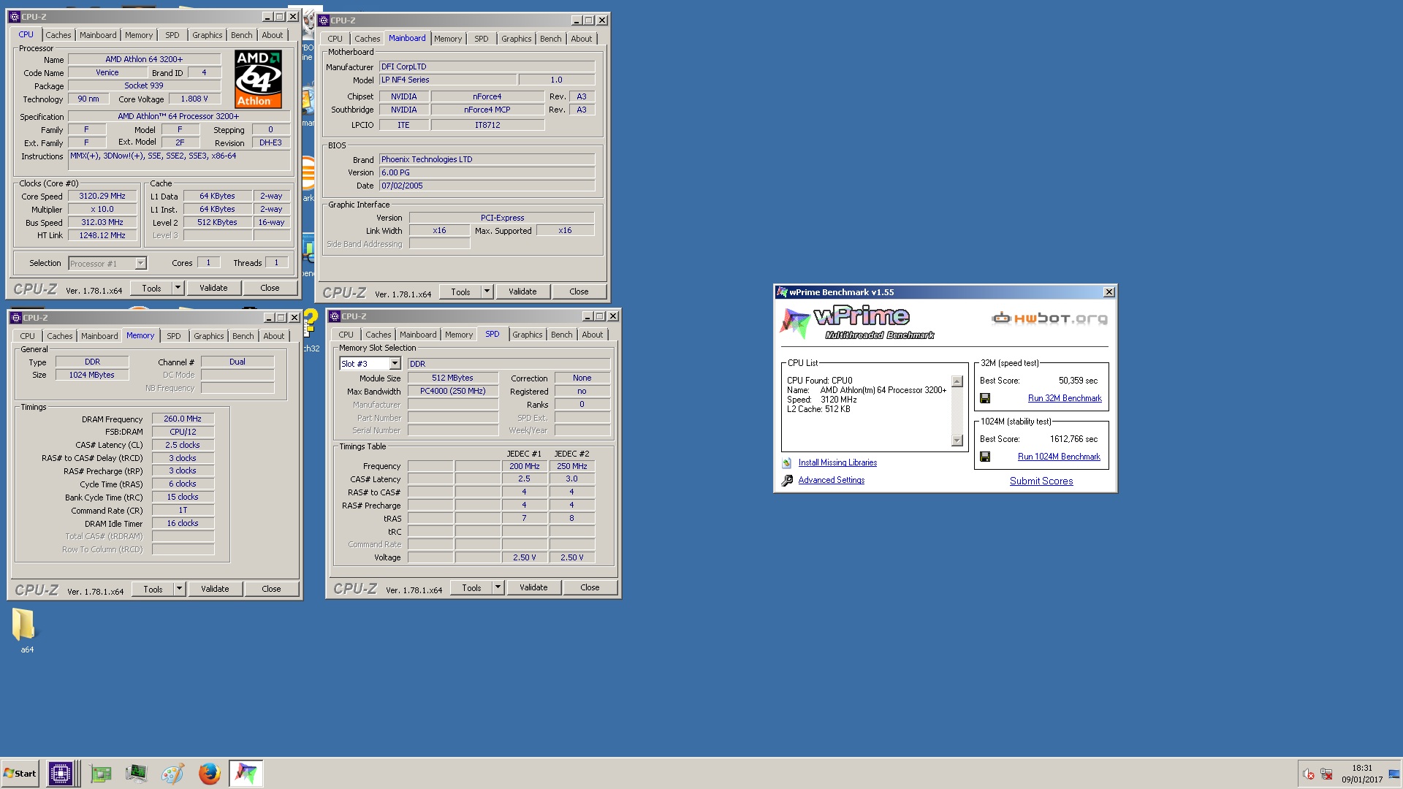Click the AMD Athlon 64 logo
Viewport: 1403px width, 789px height.
258,79
